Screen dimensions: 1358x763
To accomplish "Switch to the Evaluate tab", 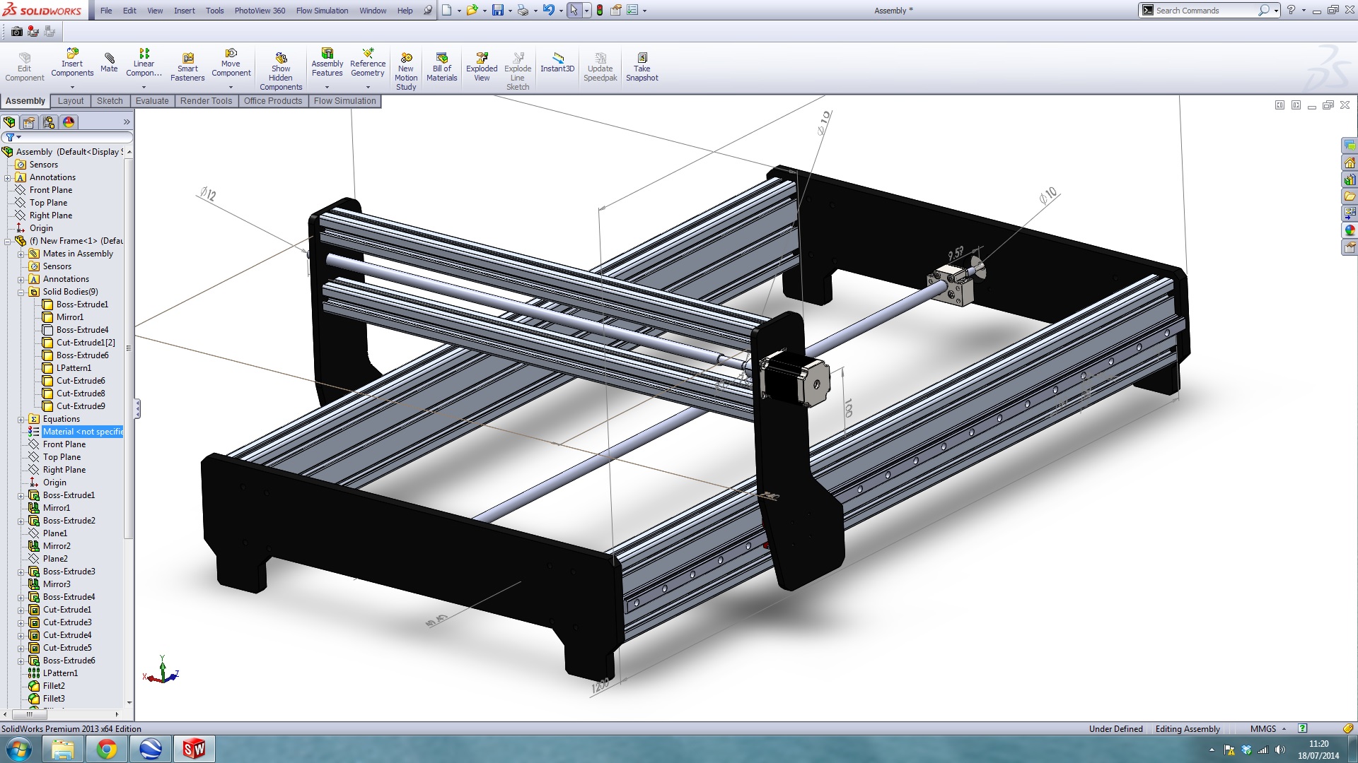I will click(152, 101).
